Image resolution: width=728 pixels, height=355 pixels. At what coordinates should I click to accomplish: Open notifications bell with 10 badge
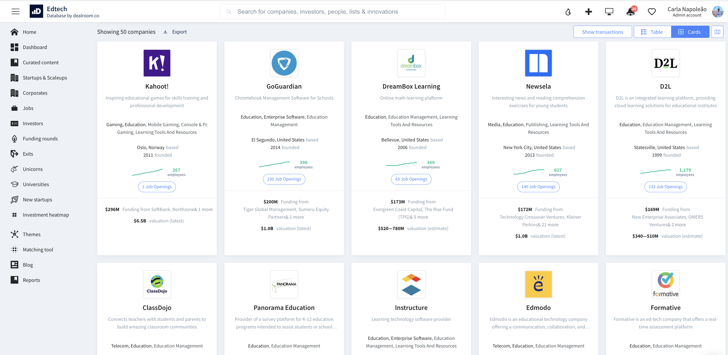pos(631,12)
